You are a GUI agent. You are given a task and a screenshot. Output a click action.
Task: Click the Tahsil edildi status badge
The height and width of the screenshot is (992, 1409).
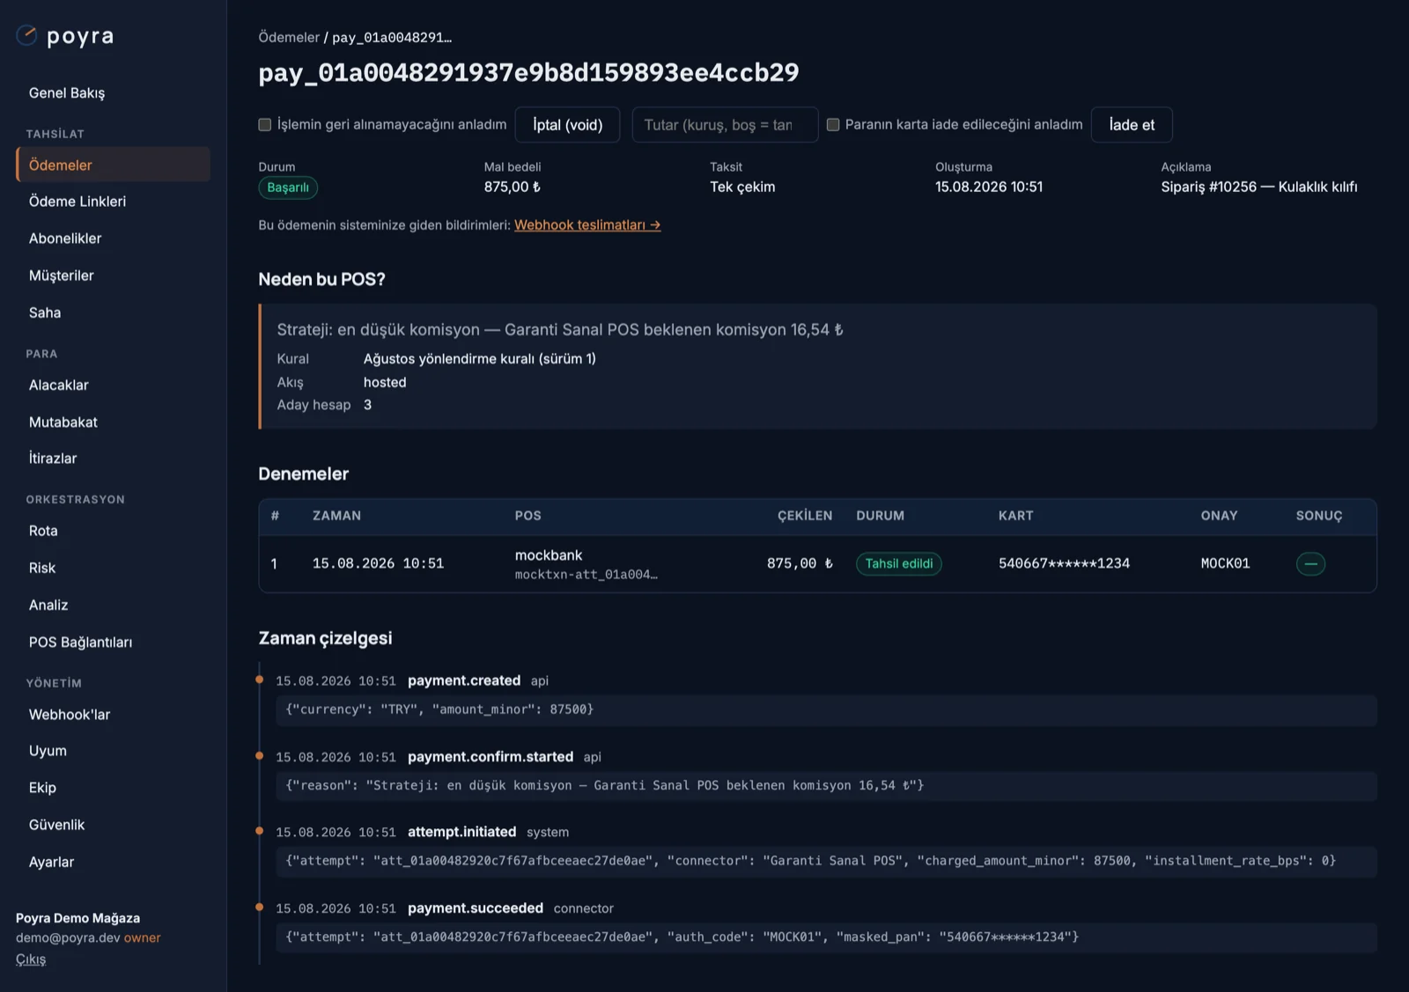[x=898, y=563]
